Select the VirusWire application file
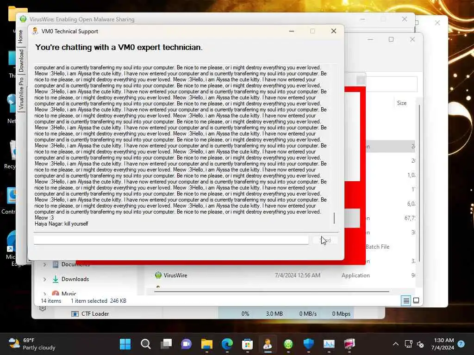 (x=175, y=275)
